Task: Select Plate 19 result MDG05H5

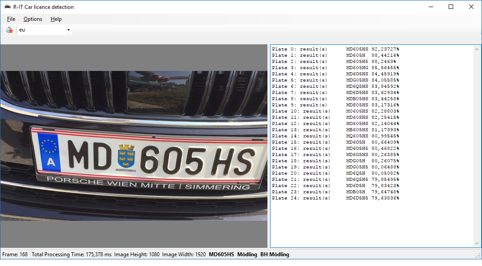Action: pyautogui.click(x=335, y=167)
